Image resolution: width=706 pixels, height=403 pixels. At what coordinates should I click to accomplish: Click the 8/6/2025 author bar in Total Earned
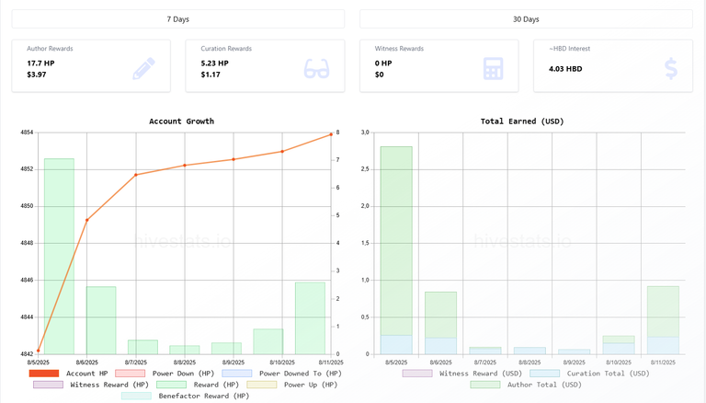pyautogui.click(x=441, y=315)
